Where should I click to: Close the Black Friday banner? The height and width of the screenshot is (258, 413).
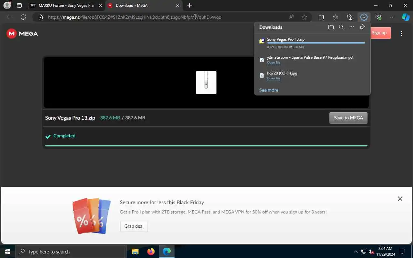(x=400, y=199)
